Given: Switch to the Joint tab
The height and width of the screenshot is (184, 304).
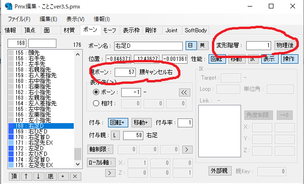Looking at the screenshot, I should pos(171,30).
